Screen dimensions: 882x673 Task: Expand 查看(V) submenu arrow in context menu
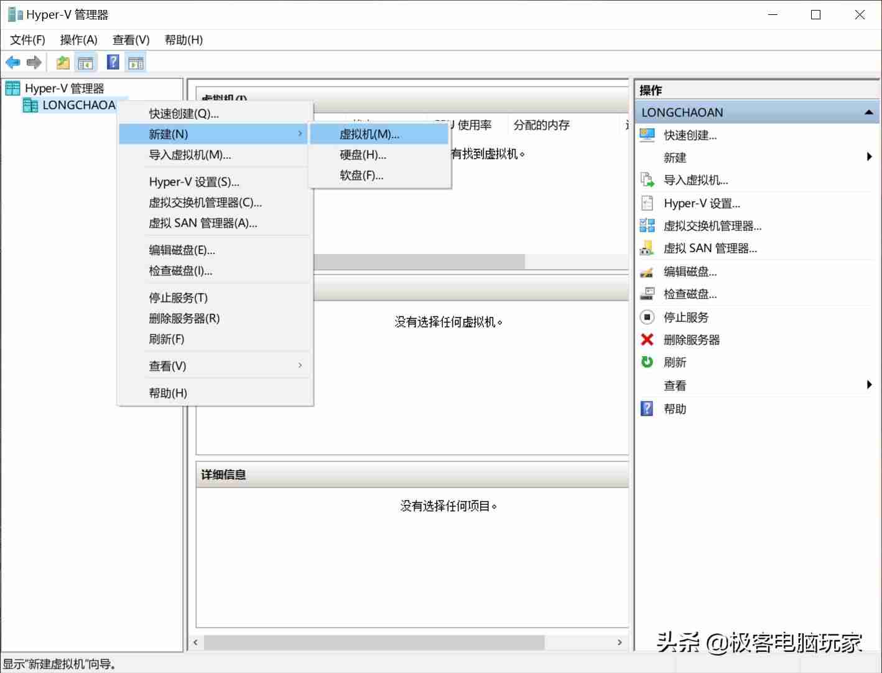point(300,365)
